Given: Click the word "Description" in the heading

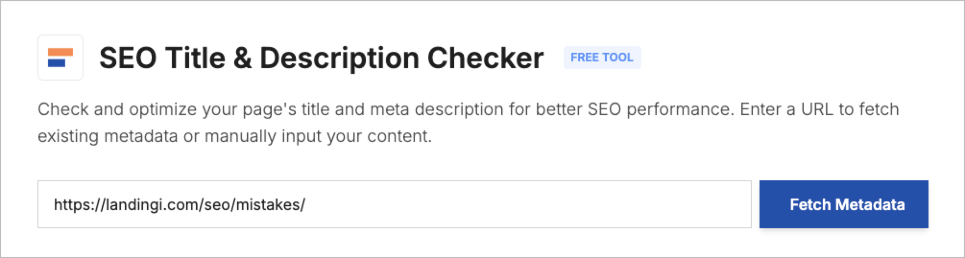Looking at the screenshot, I should [339, 59].
